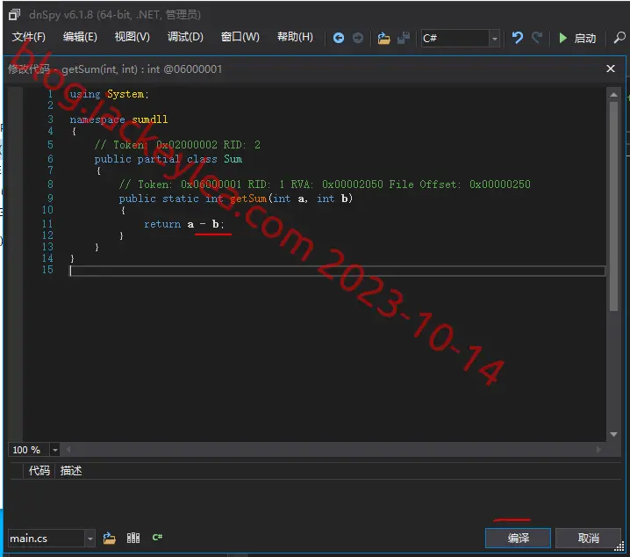630x557 pixels.
Task: Navigate forward with the grey arrow
Action: click(358, 38)
